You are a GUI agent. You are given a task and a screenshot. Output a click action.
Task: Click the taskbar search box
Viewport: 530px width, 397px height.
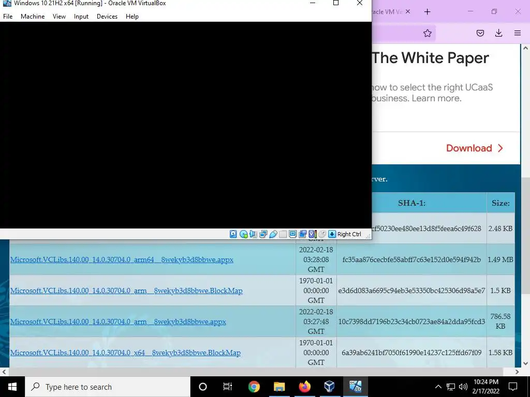tap(108, 387)
